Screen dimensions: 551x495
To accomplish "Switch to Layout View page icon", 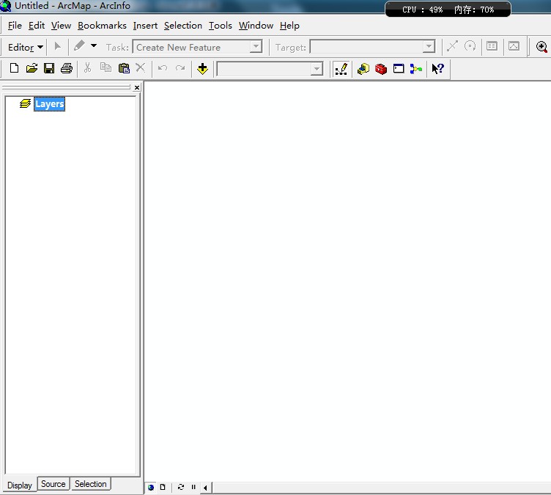I will coord(163,487).
